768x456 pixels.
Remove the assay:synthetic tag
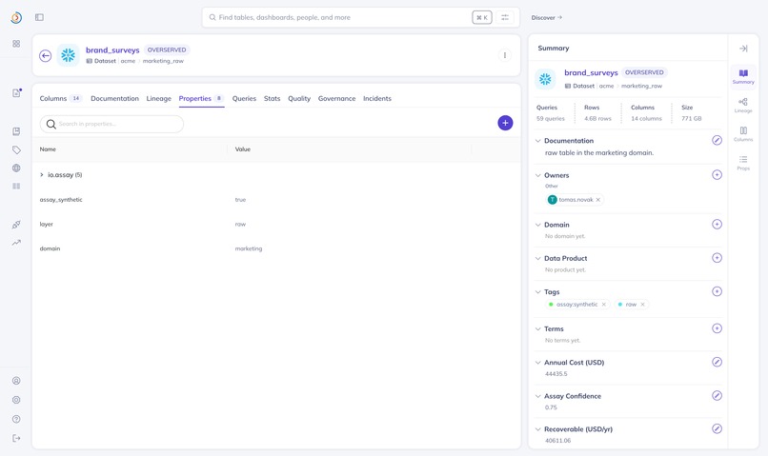(604, 305)
